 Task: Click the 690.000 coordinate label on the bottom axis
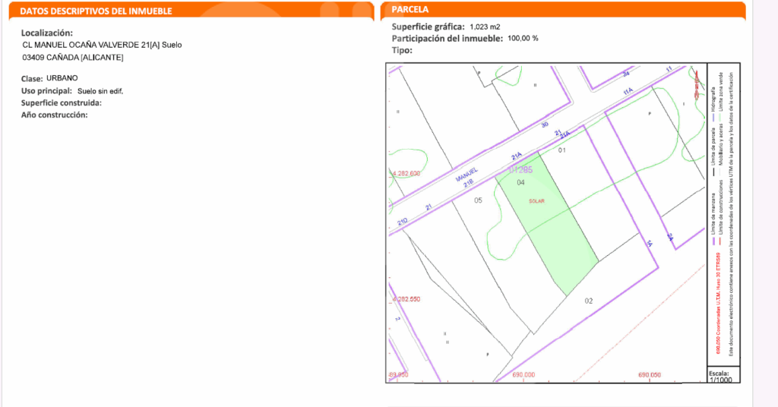pos(523,374)
